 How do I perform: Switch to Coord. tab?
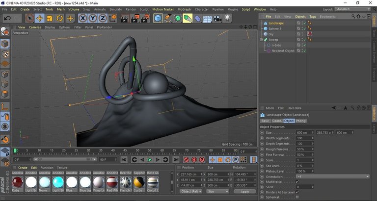tap(277, 121)
